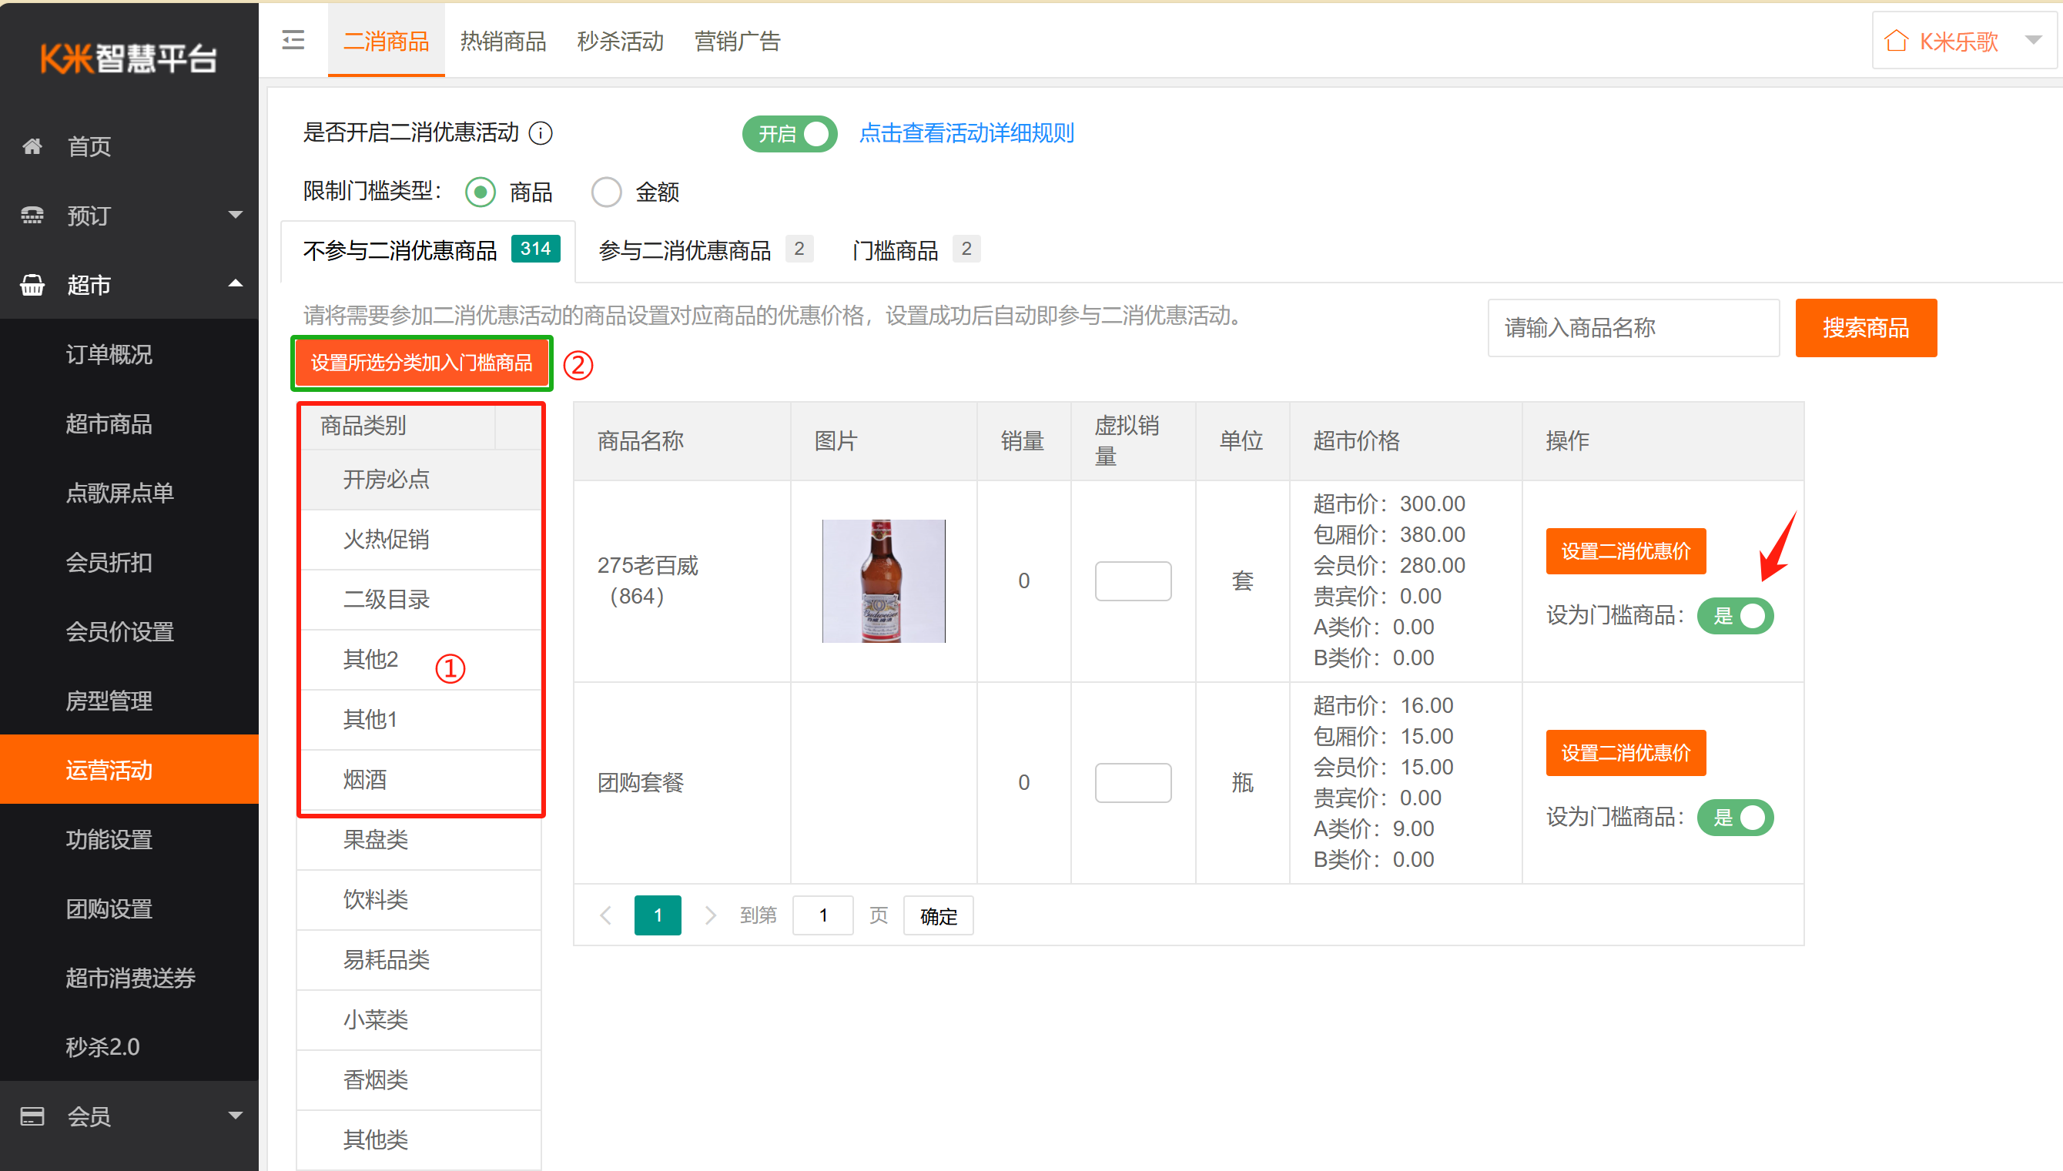Switch to the 热销商品 tab
The height and width of the screenshot is (1171, 2063).
pos(503,41)
